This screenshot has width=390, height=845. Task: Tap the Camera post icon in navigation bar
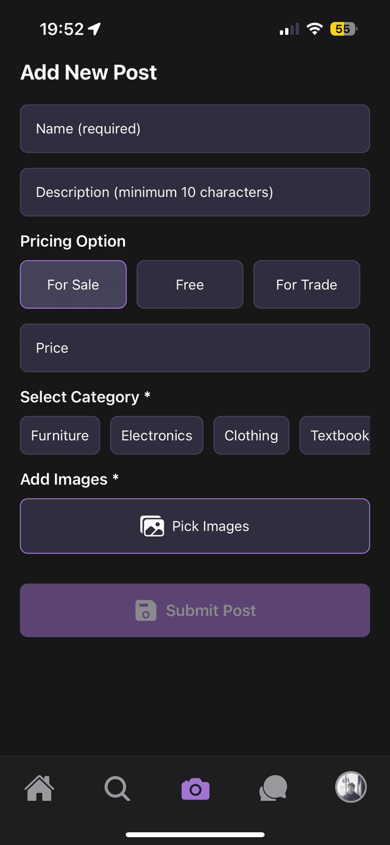coord(195,788)
